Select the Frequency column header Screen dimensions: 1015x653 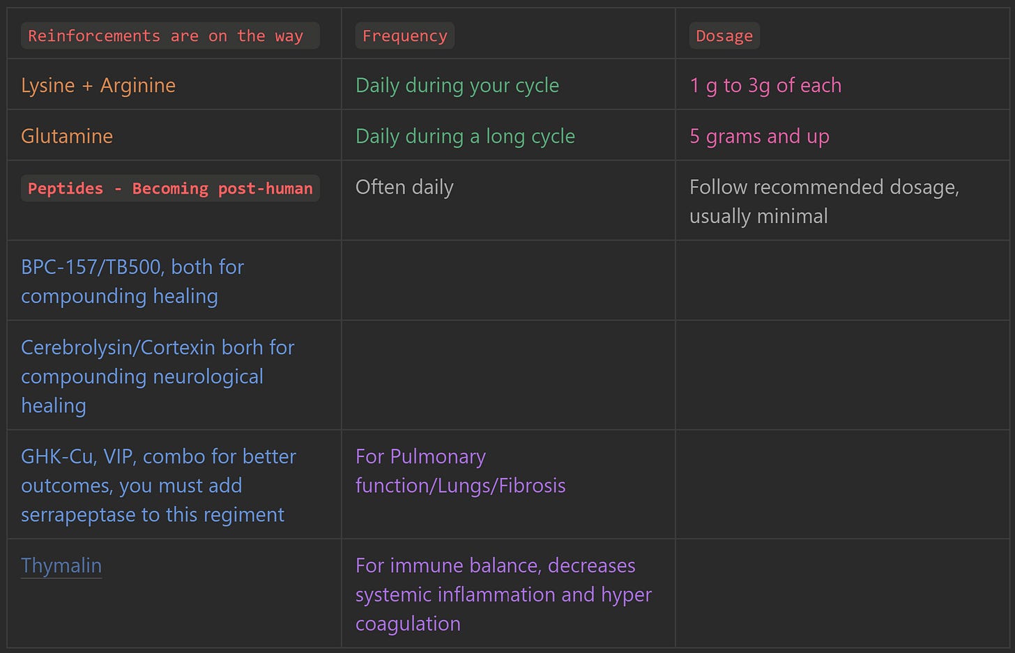(x=405, y=36)
